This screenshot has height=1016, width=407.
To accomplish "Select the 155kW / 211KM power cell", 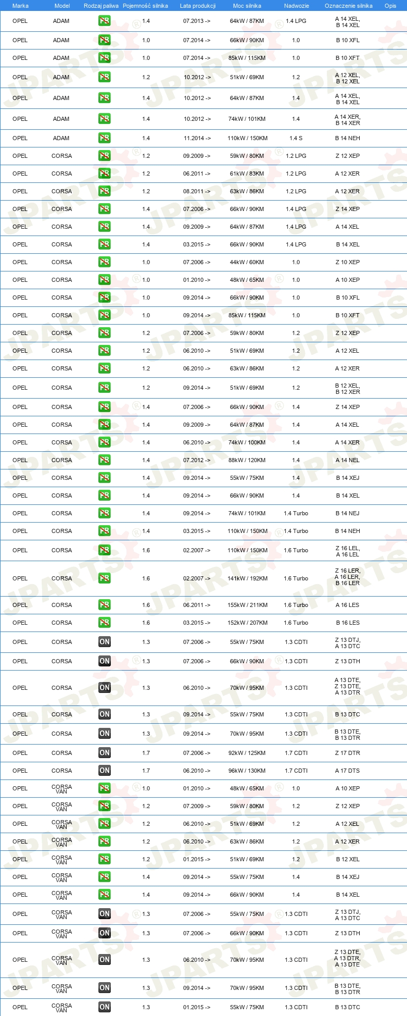I will point(247,605).
